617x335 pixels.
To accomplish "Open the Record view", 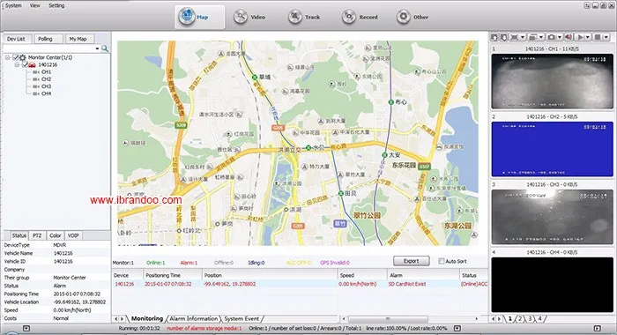I will click(360, 17).
